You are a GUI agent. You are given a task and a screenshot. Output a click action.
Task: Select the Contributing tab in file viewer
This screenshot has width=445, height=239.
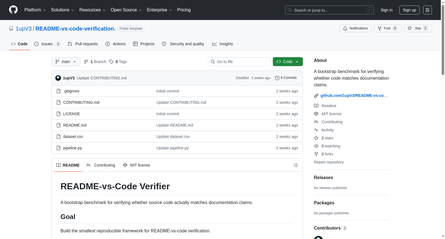(x=101, y=165)
